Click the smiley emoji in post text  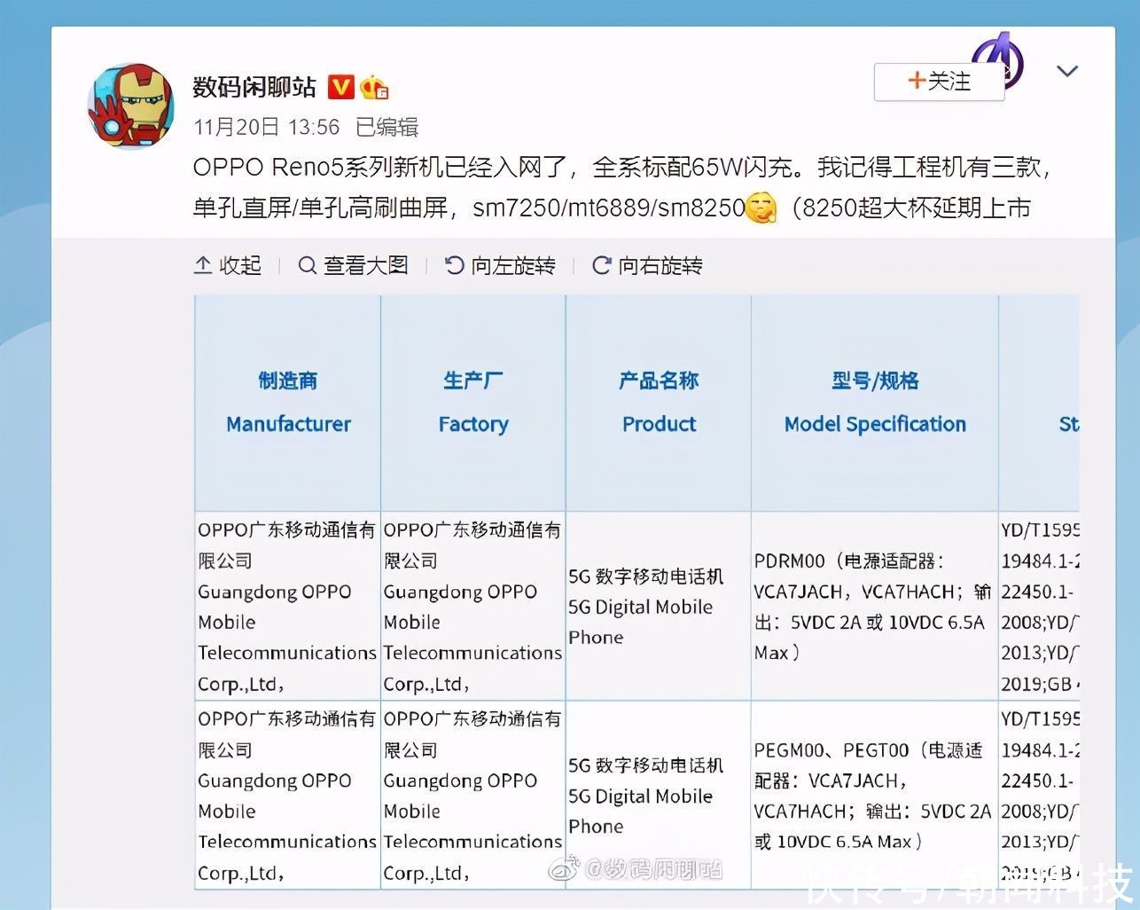click(761, 208)
